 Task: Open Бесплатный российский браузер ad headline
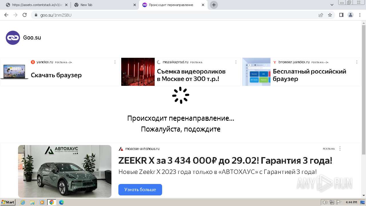309,75
